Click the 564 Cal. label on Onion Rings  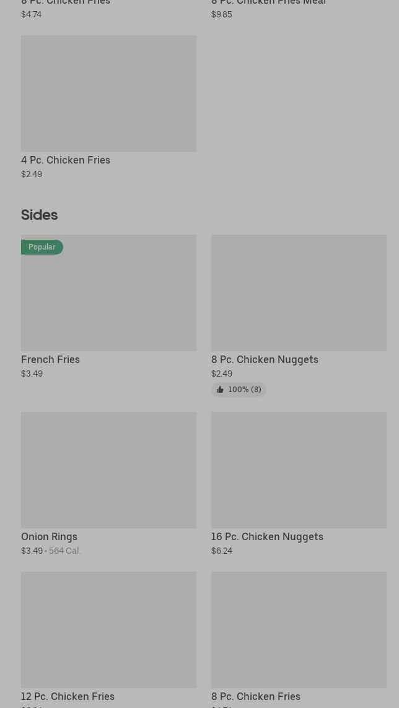[64, 551]
